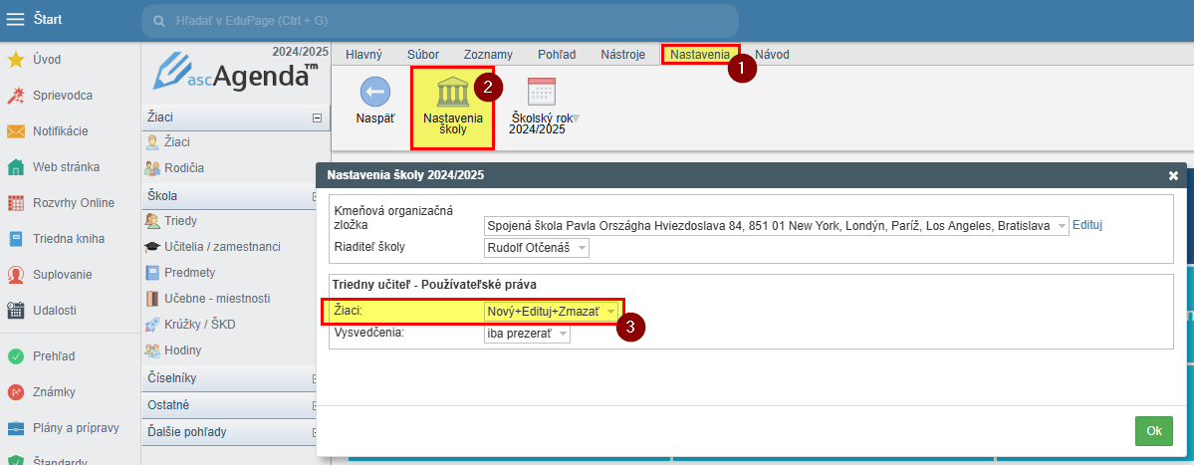Go to Úvod star icon
This screenshot has width=1194, height=465.
16,60
